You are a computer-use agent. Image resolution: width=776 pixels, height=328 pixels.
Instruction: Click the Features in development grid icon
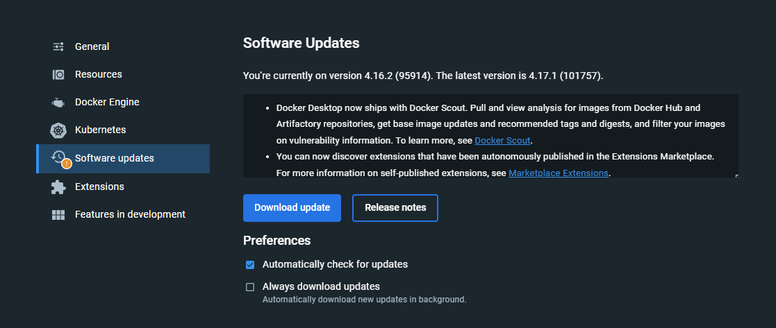pyautogui.click(x=58, y=215)
